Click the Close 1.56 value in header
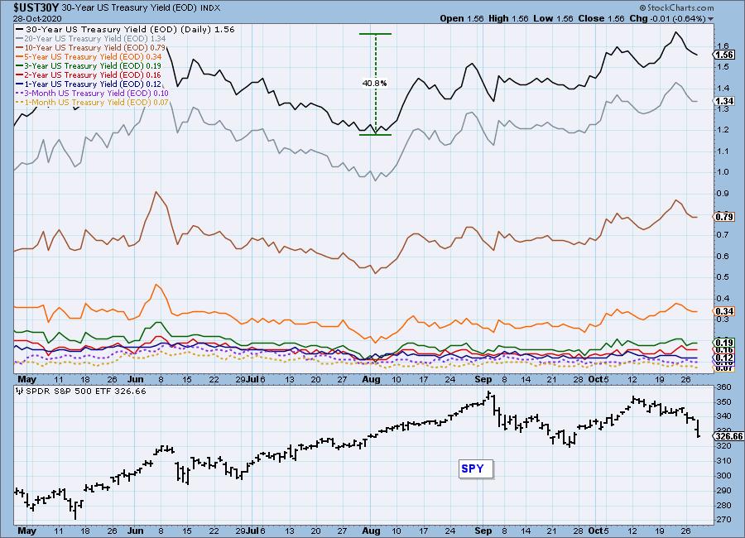 tap(601, 18)
